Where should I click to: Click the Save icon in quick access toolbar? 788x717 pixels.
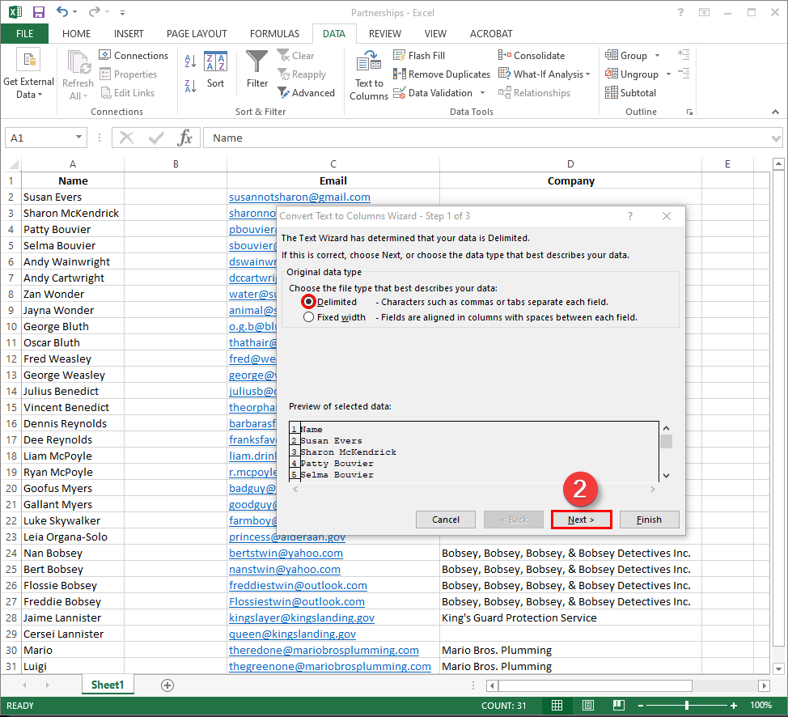coord(38,12)
